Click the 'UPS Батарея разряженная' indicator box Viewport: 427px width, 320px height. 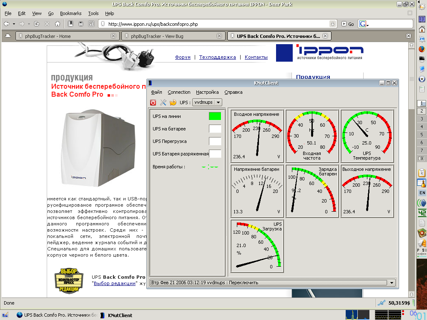[215, 154]
